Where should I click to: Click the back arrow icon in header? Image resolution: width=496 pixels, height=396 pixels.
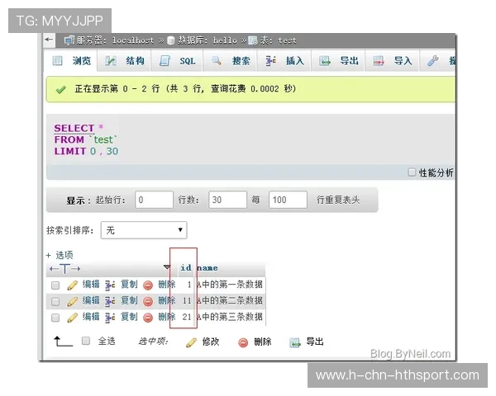(x=49, y=40)
